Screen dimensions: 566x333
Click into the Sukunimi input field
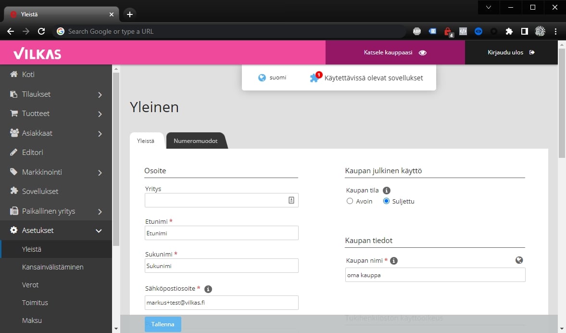coord(221,266)
